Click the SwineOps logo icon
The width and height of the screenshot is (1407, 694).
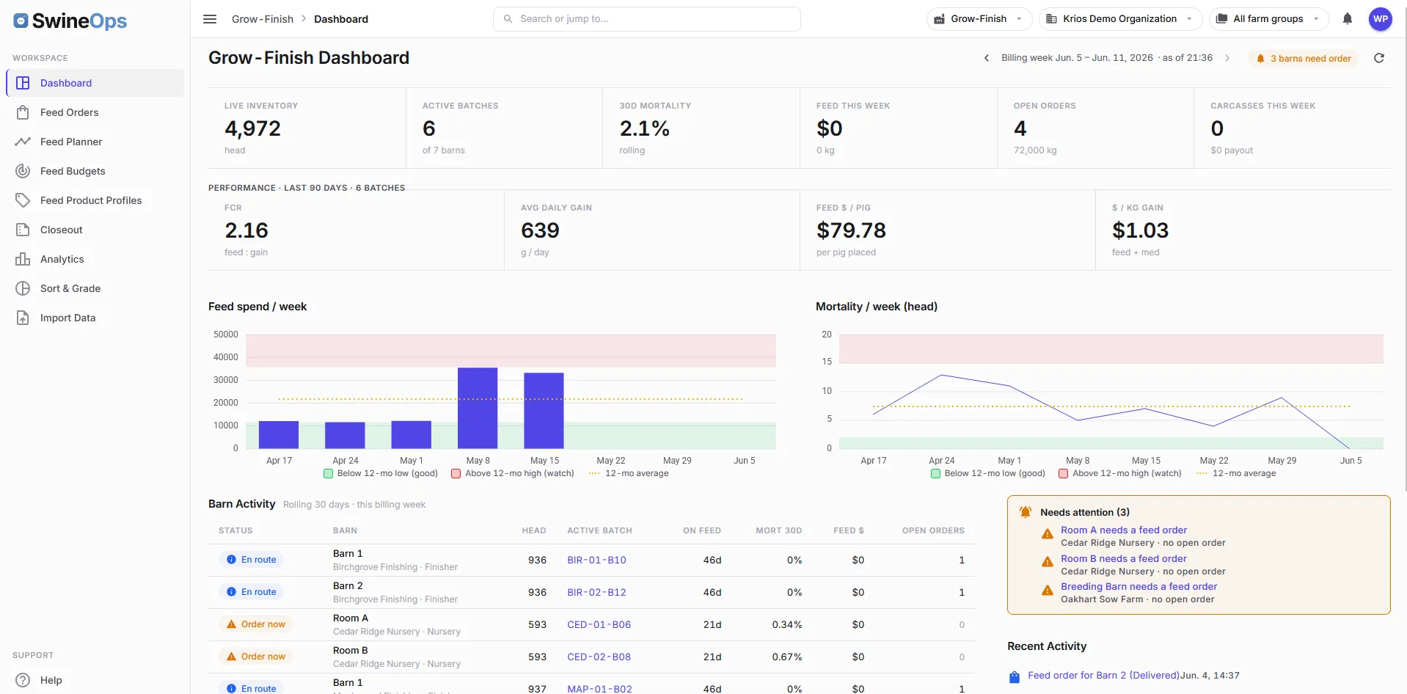coord(21,21)
